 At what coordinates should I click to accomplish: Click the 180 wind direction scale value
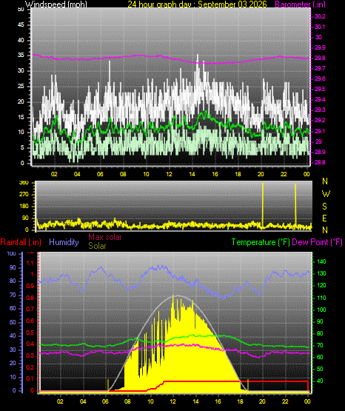click(24, 207)
